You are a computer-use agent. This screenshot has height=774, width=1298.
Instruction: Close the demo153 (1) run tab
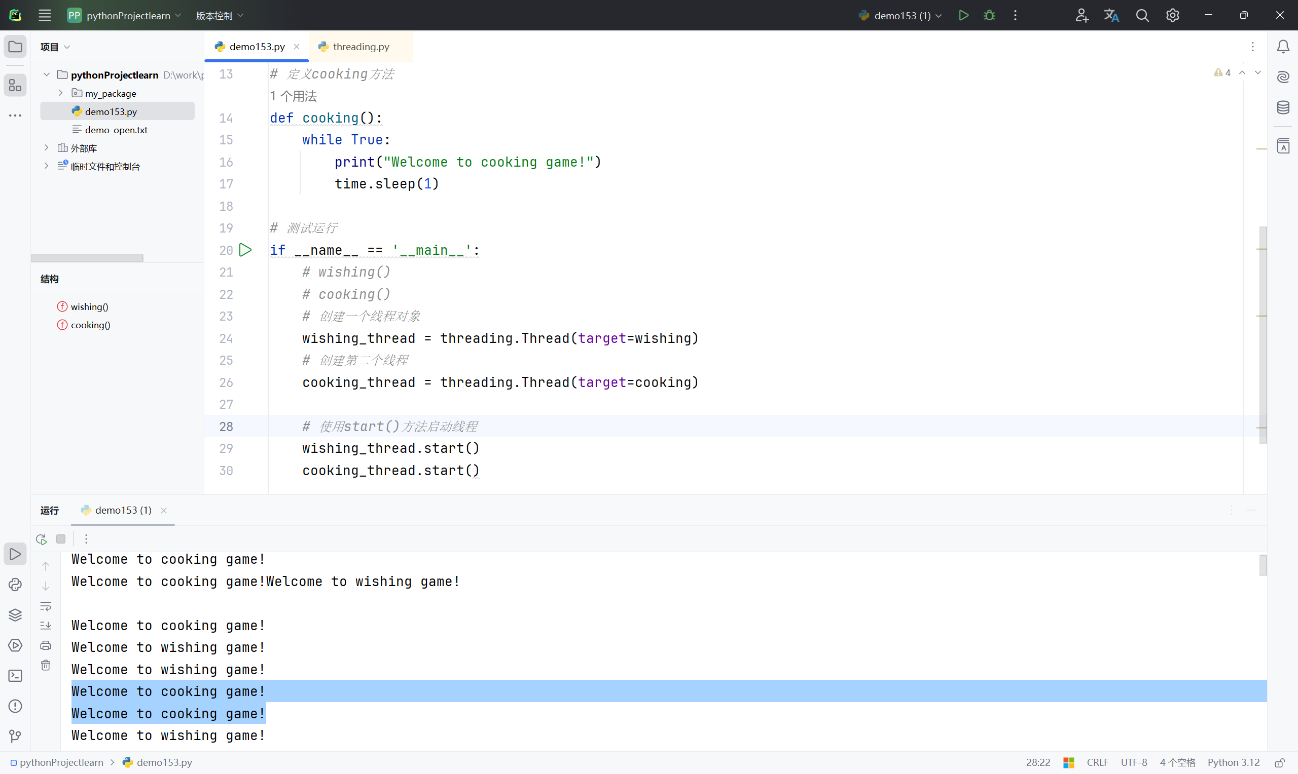pos(164,510)
